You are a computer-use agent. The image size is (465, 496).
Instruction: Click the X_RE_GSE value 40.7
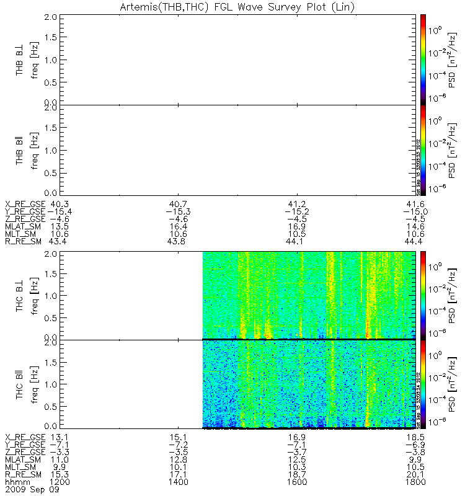[x=179, y=204]
